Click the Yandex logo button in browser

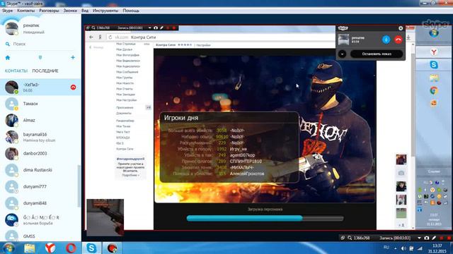(x=100, y=37)
